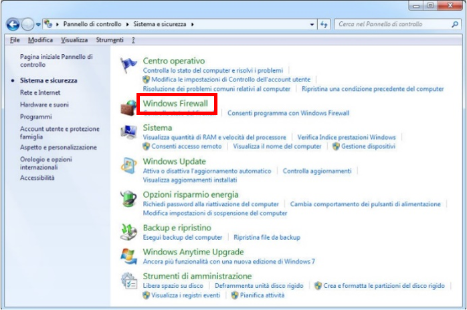The height and width of the screenshot is (310, 467).
Task: Click the Backup e ripristino icon
Action: [x=128, y=232]
